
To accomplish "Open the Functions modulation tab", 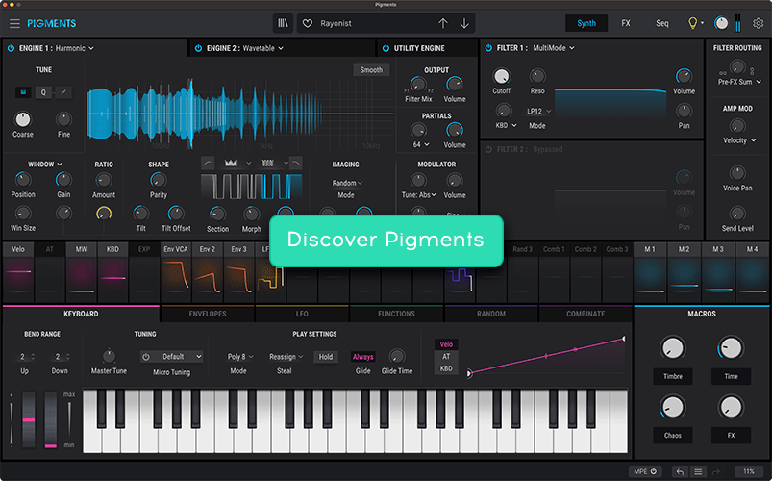I will (x=396, y=314).
